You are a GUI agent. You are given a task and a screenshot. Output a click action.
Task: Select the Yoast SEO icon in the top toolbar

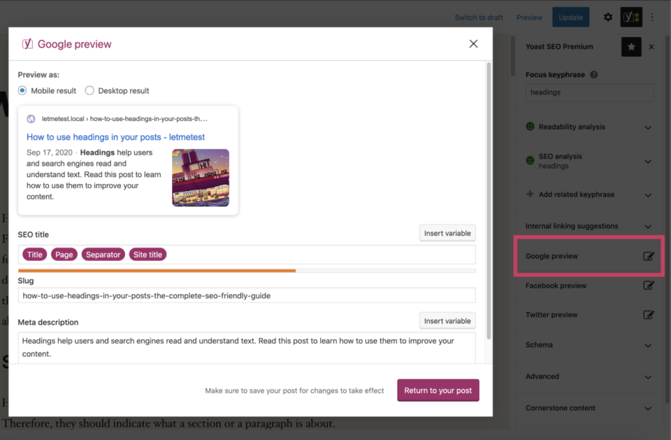pos(631,17)
